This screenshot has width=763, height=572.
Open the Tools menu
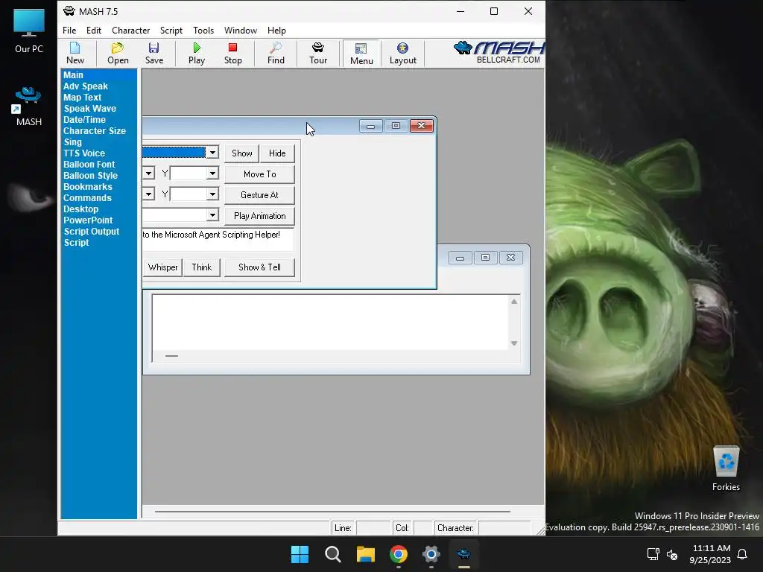pos(203,30)
